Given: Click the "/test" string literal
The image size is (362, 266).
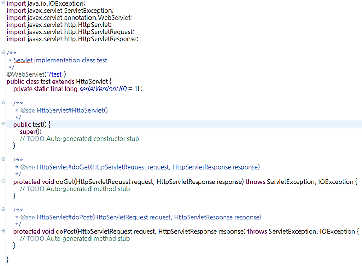Looking at the screenshot, I should click(55, 74).
